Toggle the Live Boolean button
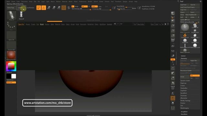 pos(30,8)
